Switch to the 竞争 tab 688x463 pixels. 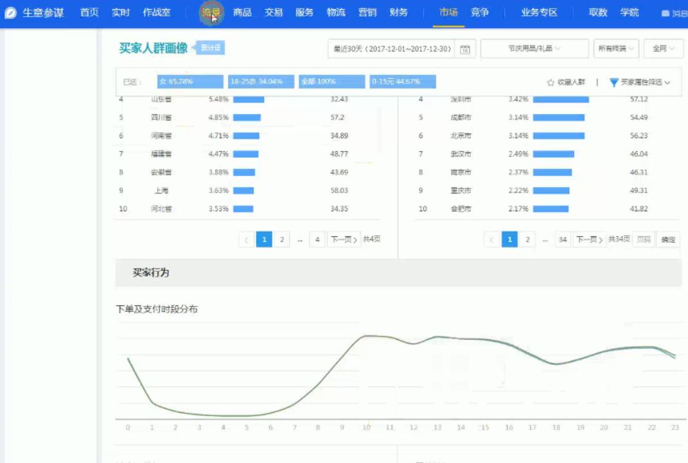(x=478, y=11)
